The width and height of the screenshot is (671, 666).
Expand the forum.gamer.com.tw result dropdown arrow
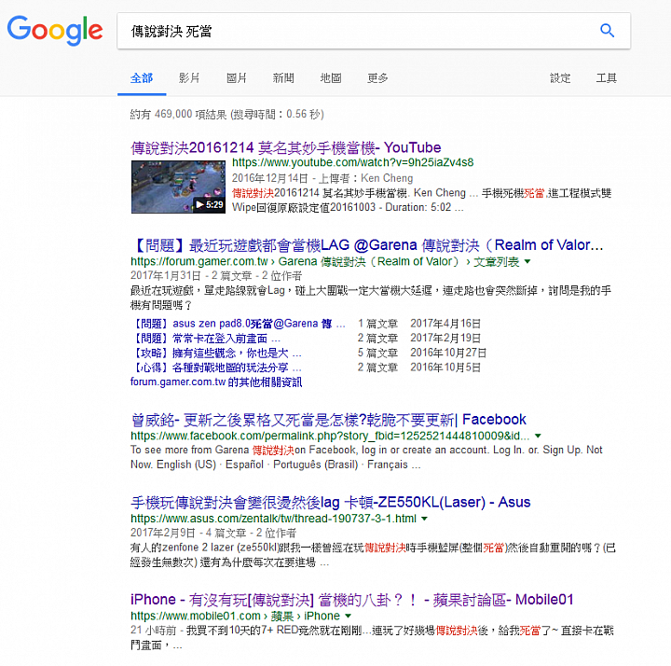pos(527,261)
